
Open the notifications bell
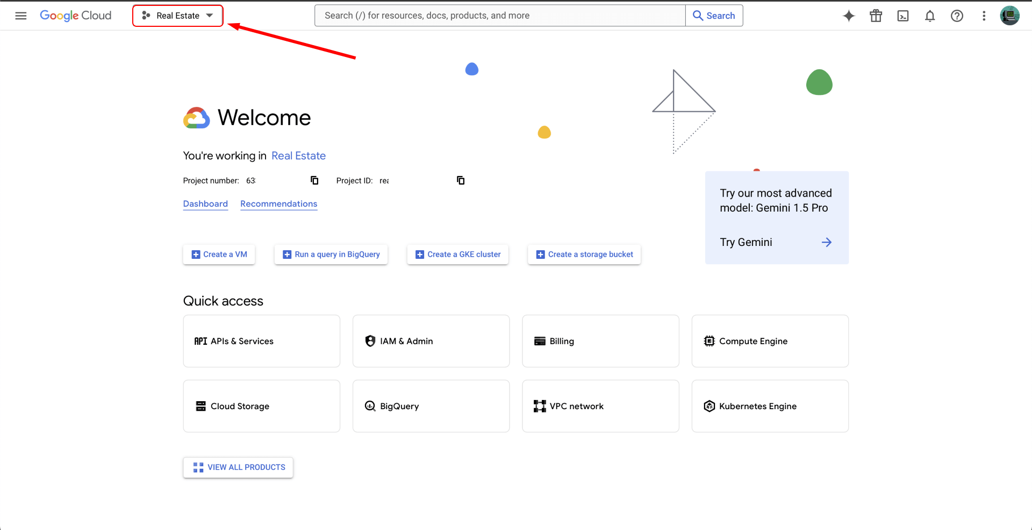pos(930,16)
